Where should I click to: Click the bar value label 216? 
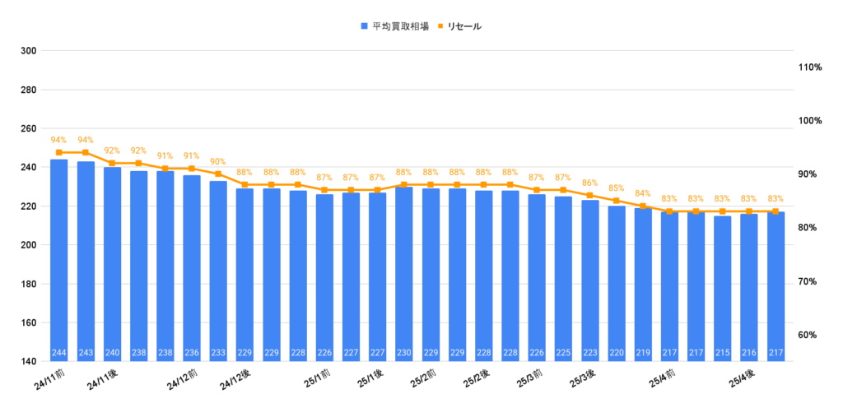pos(749,353)
